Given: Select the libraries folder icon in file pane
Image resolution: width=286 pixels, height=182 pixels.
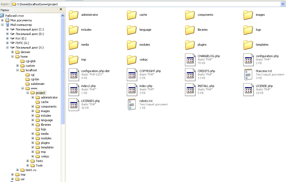Looking at the screenshot, I should (x=190, y=30).
